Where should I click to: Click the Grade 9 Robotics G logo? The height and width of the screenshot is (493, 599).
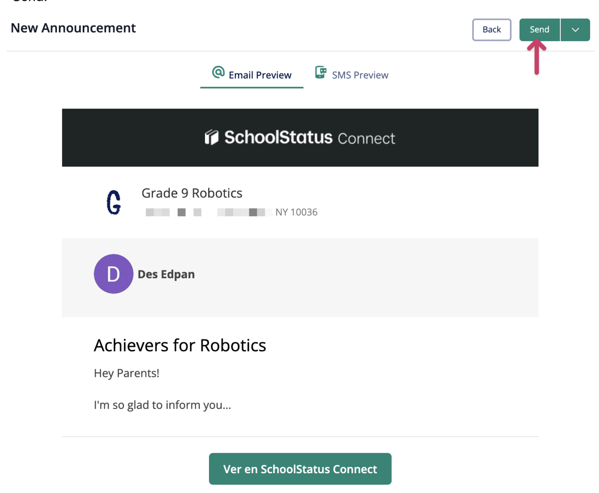[114, 202]
